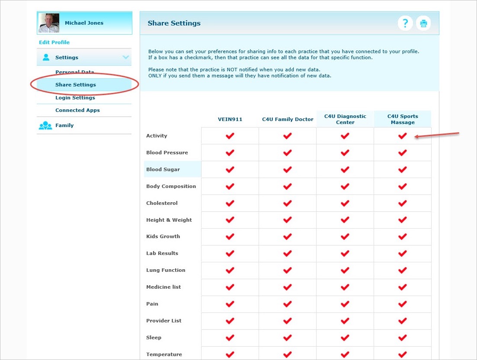Click the Temperature row label
477x360 pixels.
[164, 354]
